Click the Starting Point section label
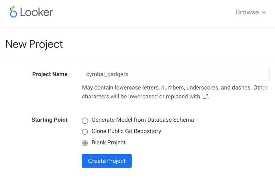This screenshot has width=275, height=180. (x=49, y=120)
